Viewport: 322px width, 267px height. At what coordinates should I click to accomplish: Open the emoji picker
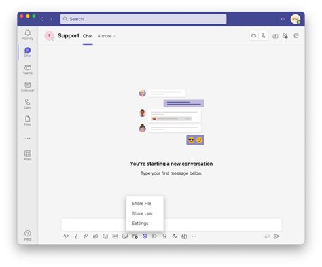105,236
